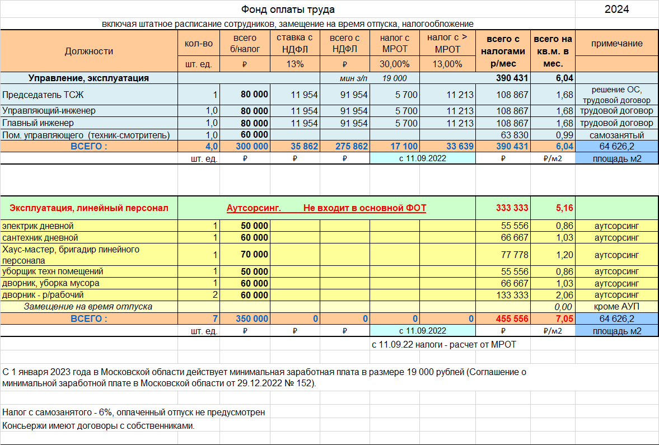659x445 pixels.
Task: Select the year cell showing 2024
Action: (616, 10)
